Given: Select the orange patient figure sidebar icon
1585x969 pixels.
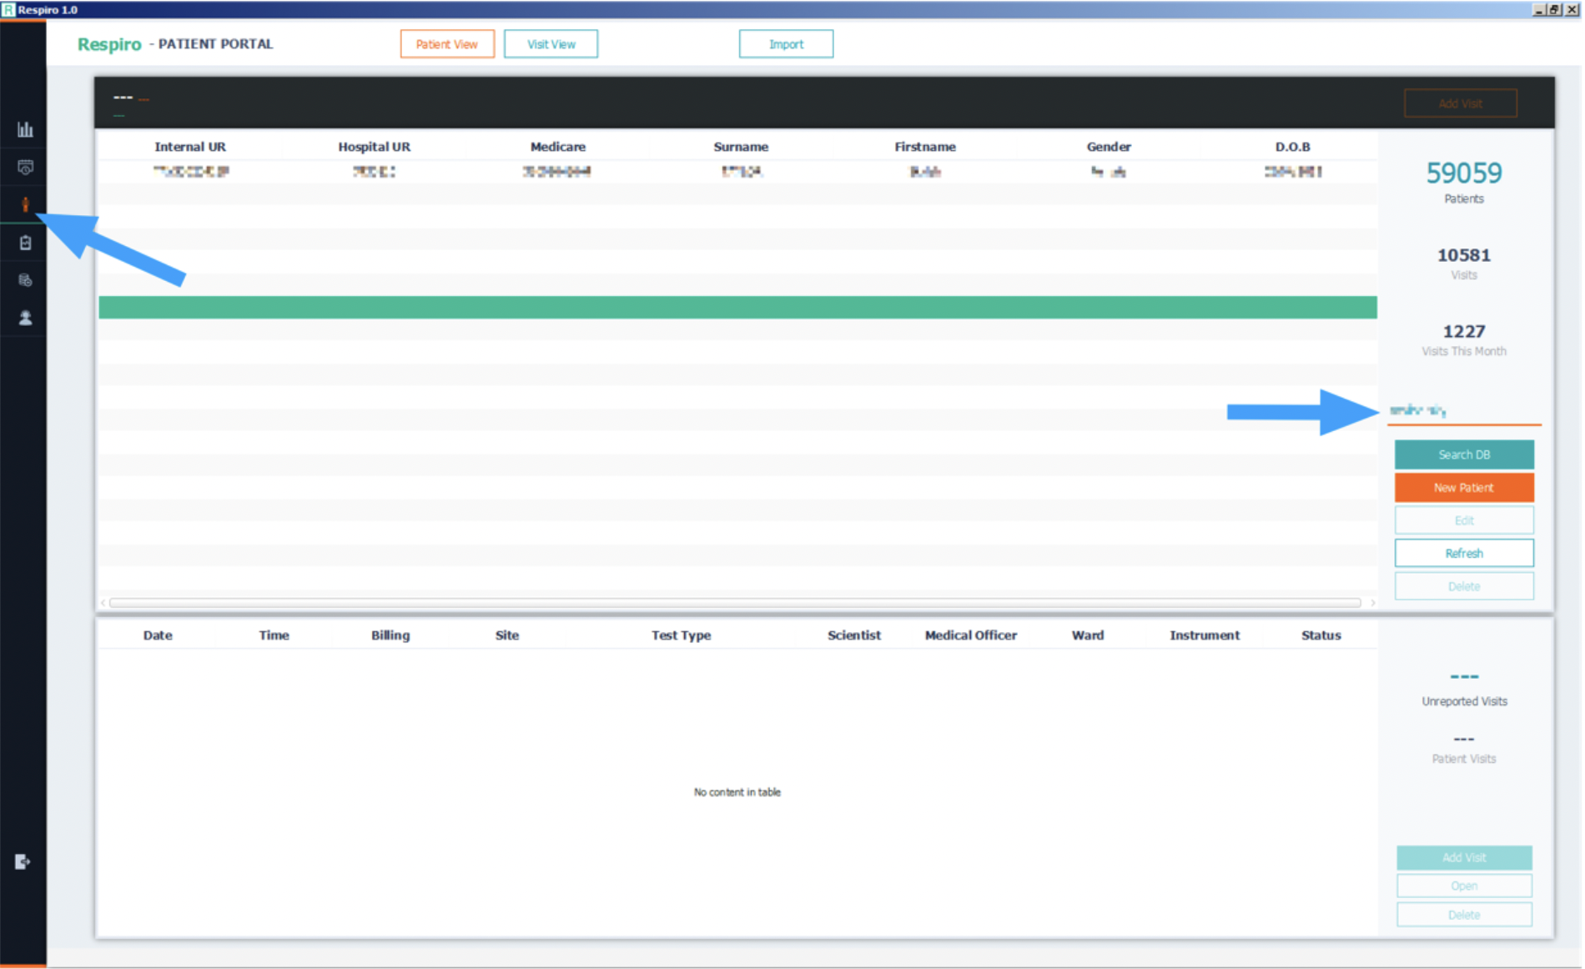Looking at the screenshot, I should pos(25,204).
